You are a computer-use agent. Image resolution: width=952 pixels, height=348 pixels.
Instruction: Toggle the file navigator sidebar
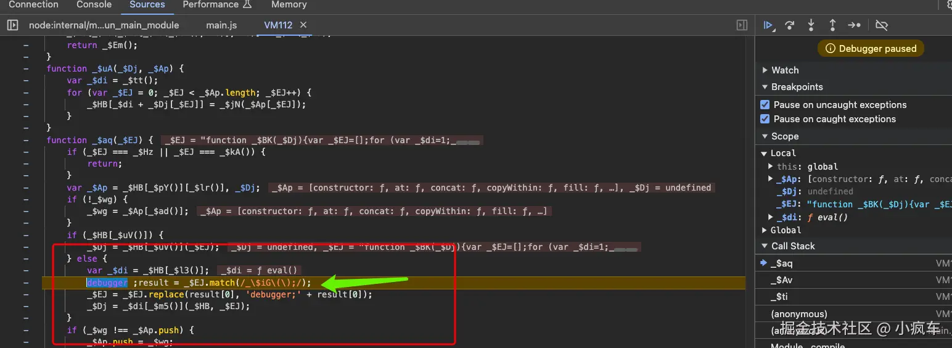tap(12, 25)
